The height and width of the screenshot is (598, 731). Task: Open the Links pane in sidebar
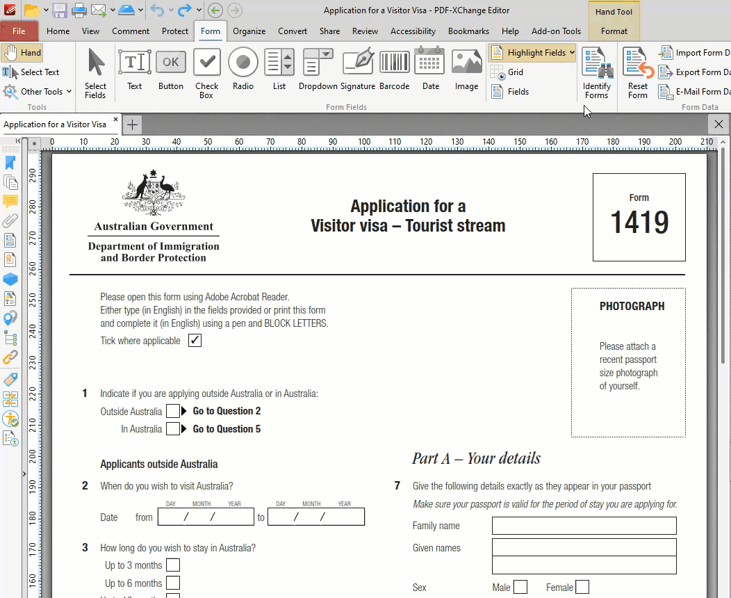pyautogui.click(x=10, y=357)
